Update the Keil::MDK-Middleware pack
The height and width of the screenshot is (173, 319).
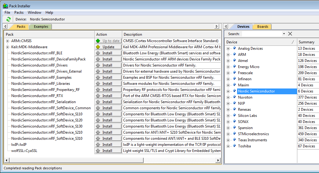(x=108, y=47)
